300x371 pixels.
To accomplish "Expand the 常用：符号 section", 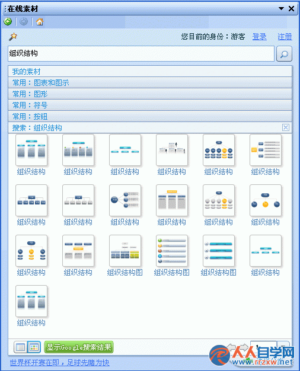I will (x=150, y=105).
